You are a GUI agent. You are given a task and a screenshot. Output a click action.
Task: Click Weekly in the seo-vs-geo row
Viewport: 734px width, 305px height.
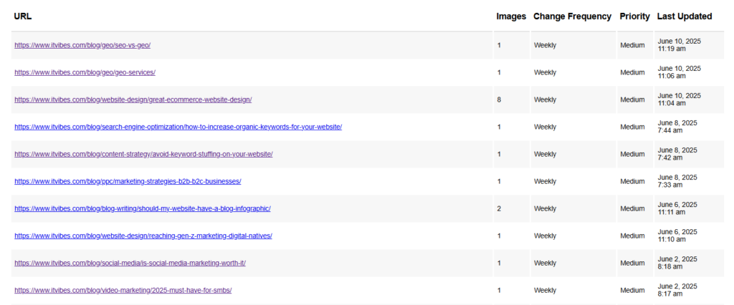point(545,45)
